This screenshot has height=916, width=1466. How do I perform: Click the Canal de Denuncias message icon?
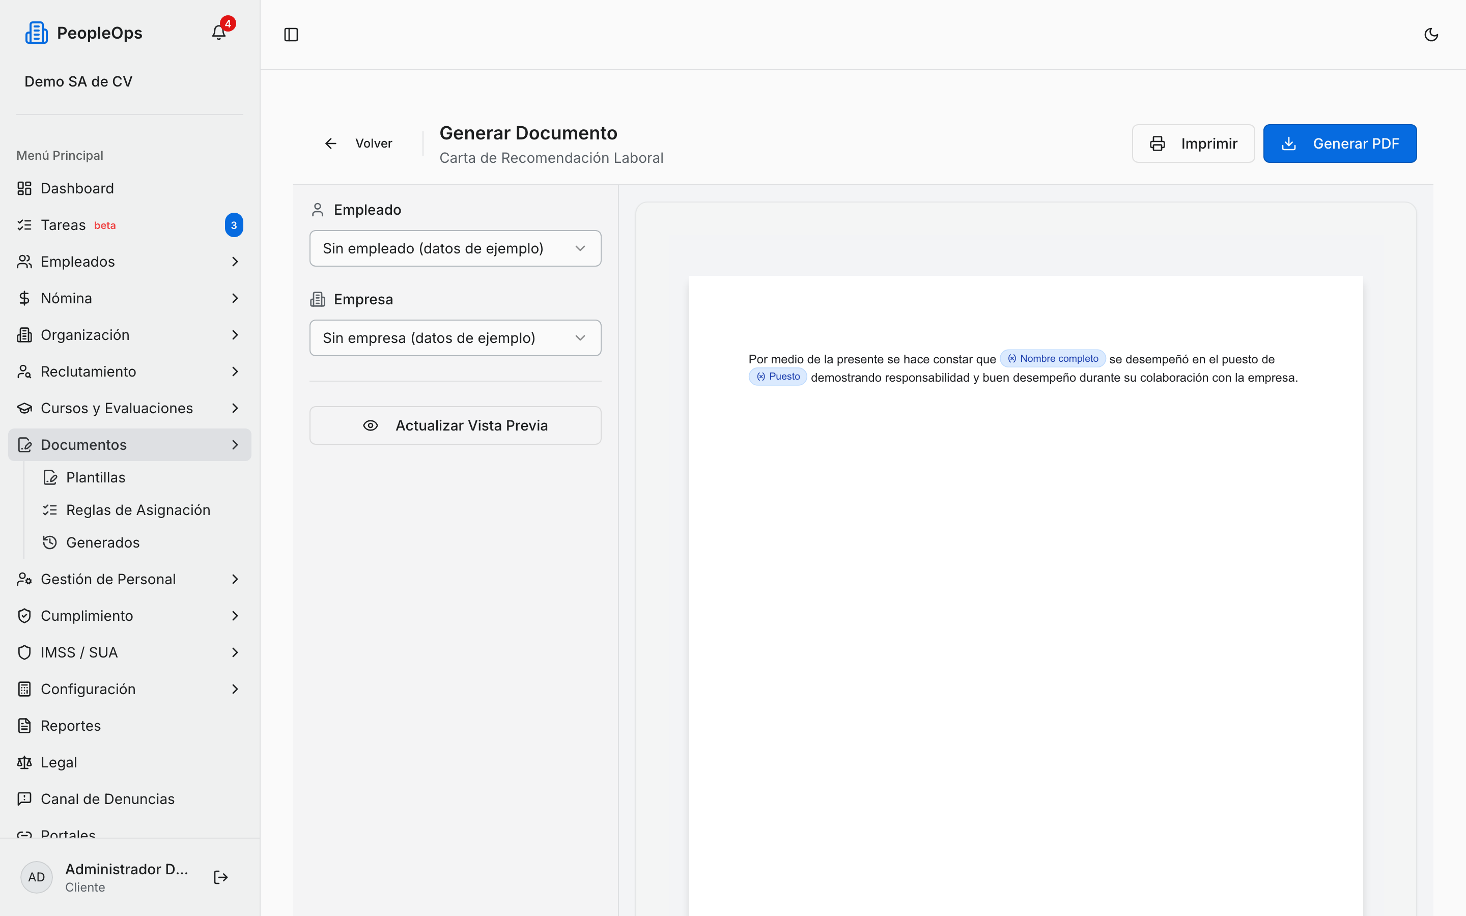coord(24,799)
